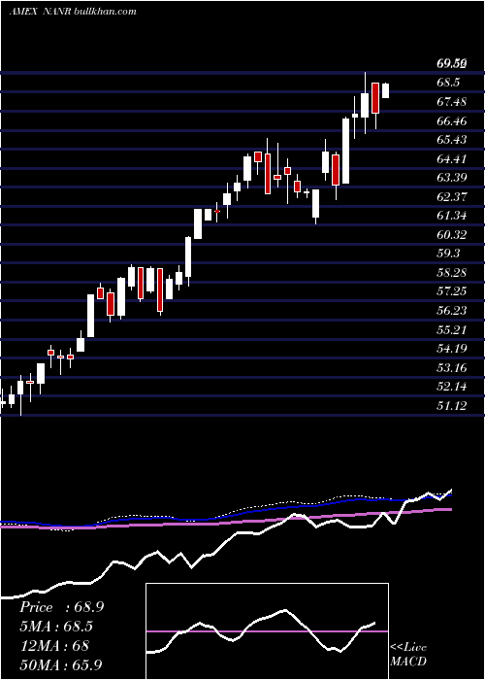Click the Price : 68.9 readout

61,607
